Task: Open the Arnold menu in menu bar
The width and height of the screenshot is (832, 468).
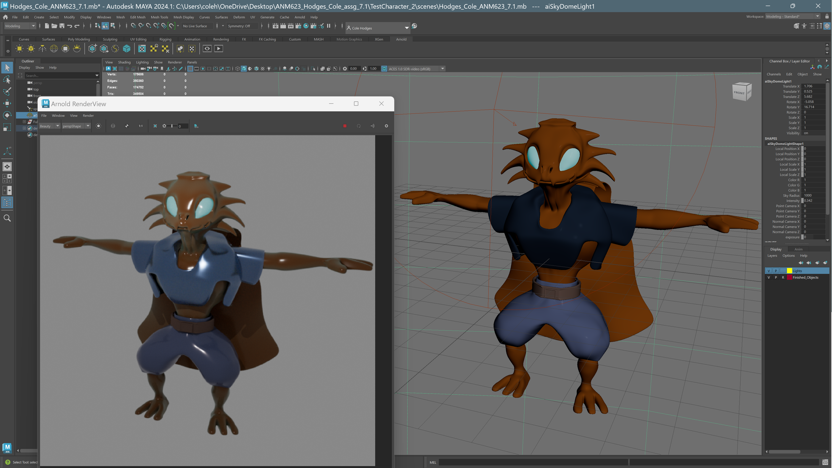Action: tap(300, 17)
